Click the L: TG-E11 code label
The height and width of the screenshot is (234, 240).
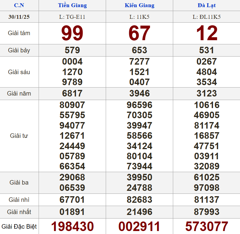(x=72, y=17)
